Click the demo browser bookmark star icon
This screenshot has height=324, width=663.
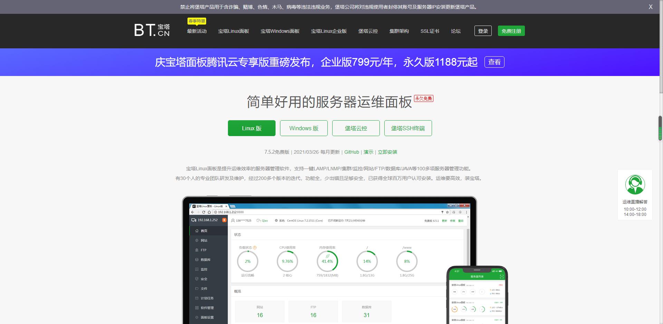pyautogui.click(x=448, y=212)
